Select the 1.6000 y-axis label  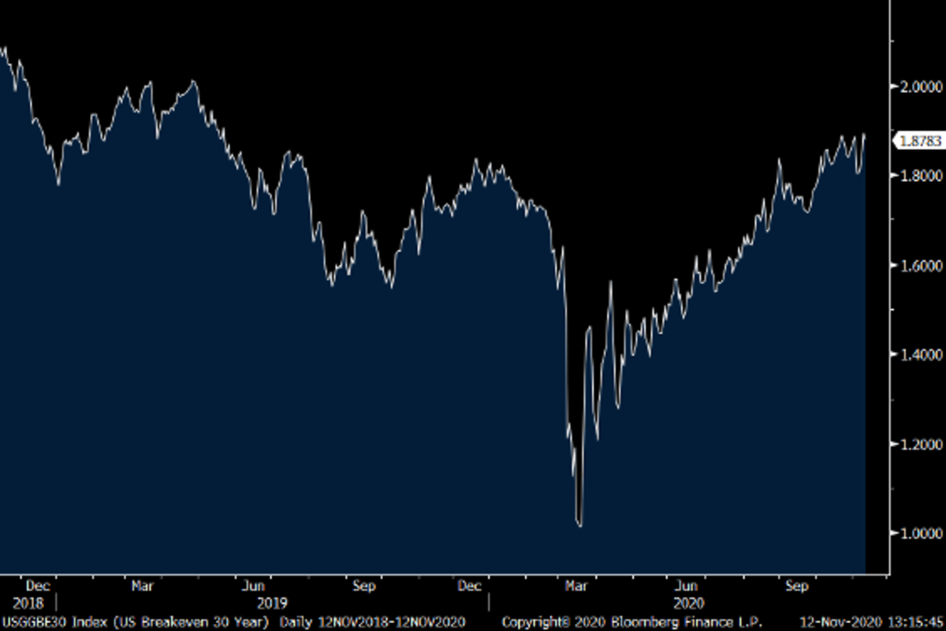[921, 265]
